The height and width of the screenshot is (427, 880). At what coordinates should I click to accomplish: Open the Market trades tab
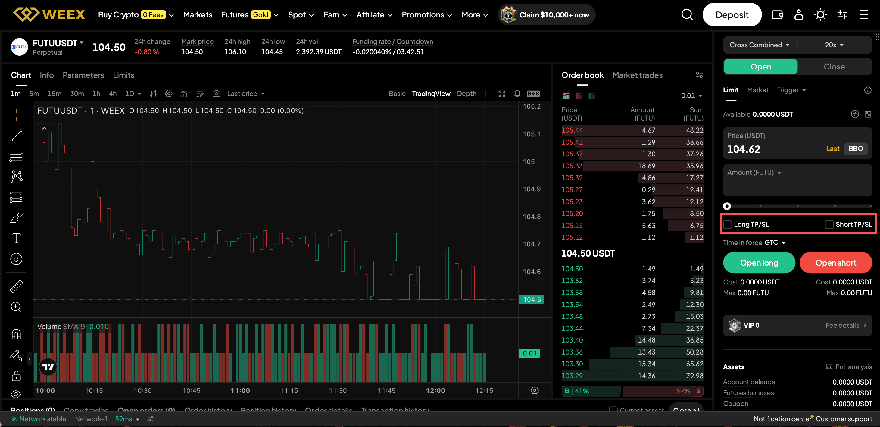pos(637,75)
